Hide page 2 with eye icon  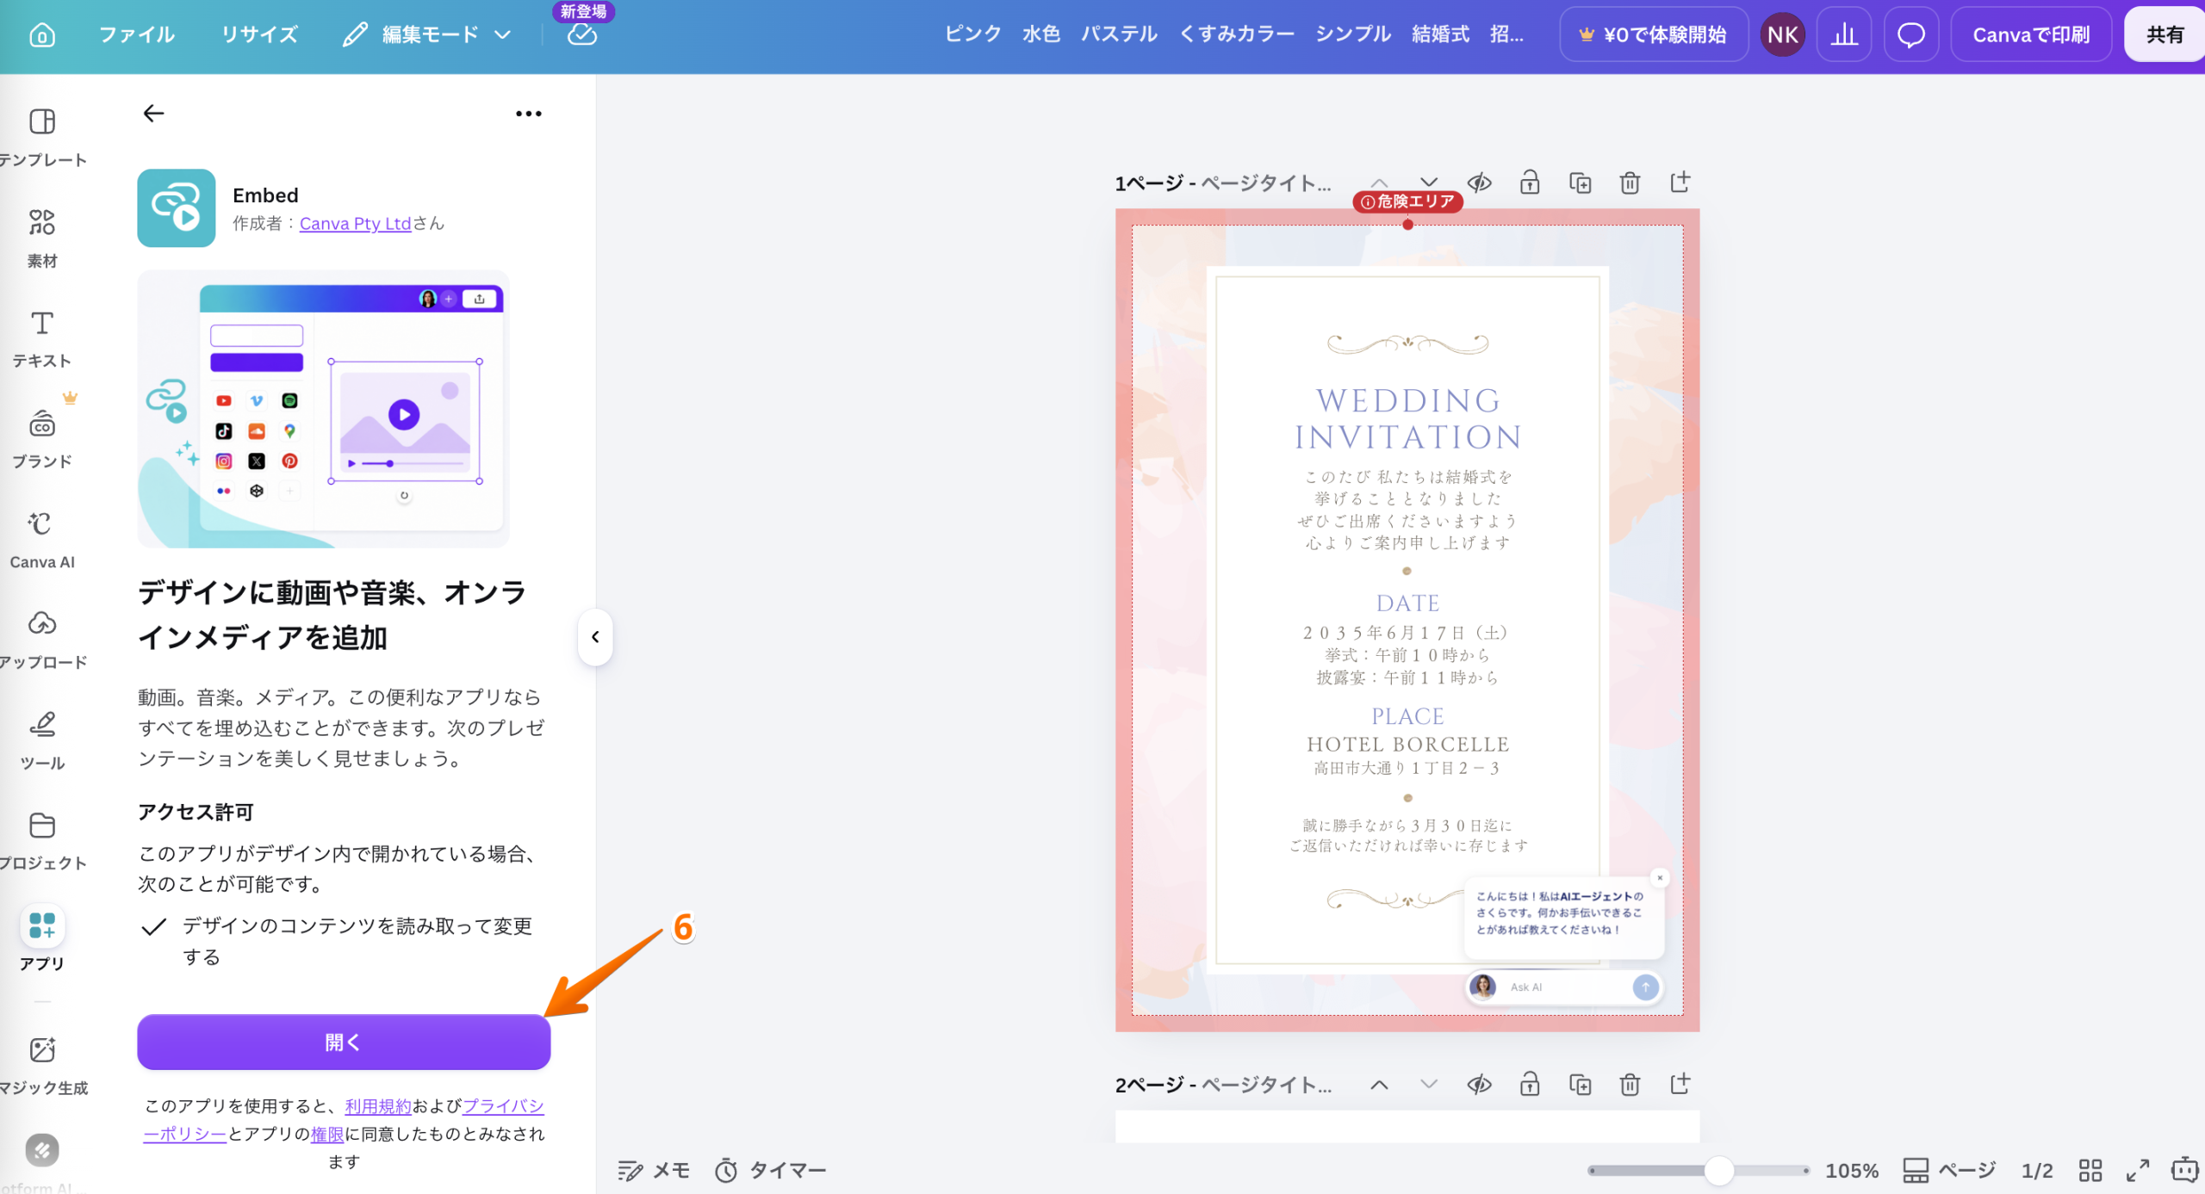pyautogui.click(x=1479, y=1084)
